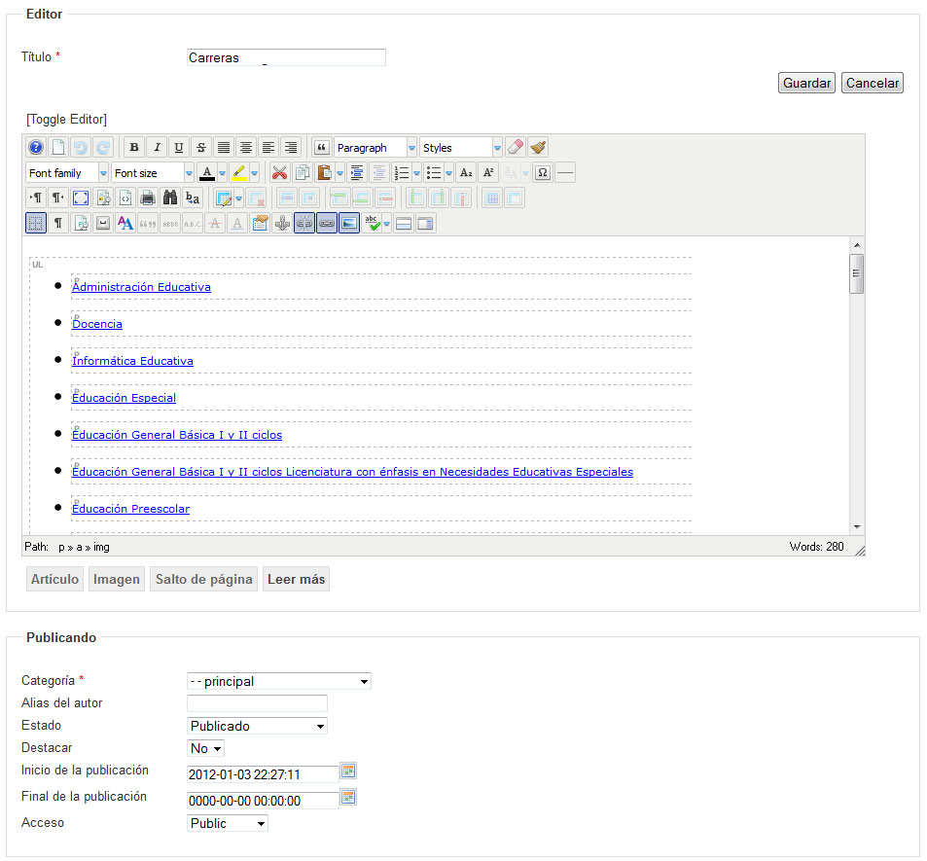Click the Print icon
The image size is (927, 861).
click(148, 198)
